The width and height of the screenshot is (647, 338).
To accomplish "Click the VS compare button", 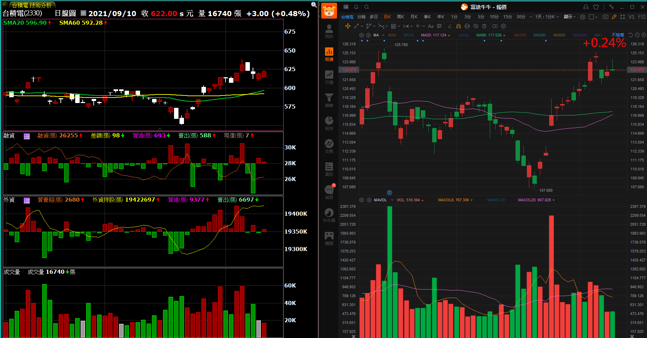I will (x=632, y=17).
